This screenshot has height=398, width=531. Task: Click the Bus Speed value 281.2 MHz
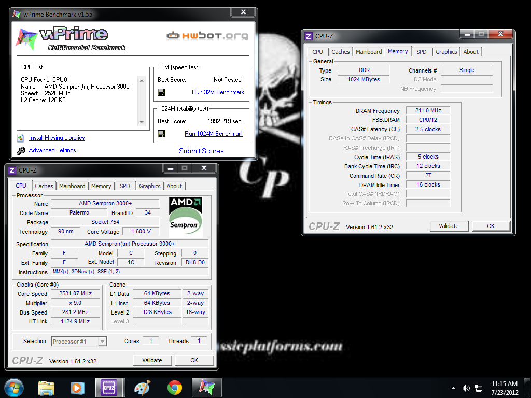pos(75,312)
